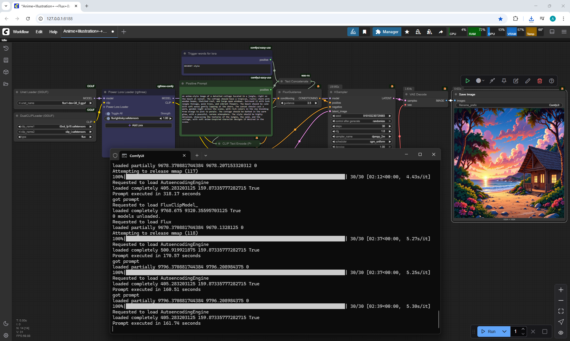Open the node help question mark icon

click(x=552, y=81)
